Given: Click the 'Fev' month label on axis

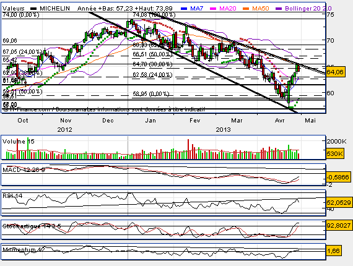Looking at the screenshot, I should (194, 121).
